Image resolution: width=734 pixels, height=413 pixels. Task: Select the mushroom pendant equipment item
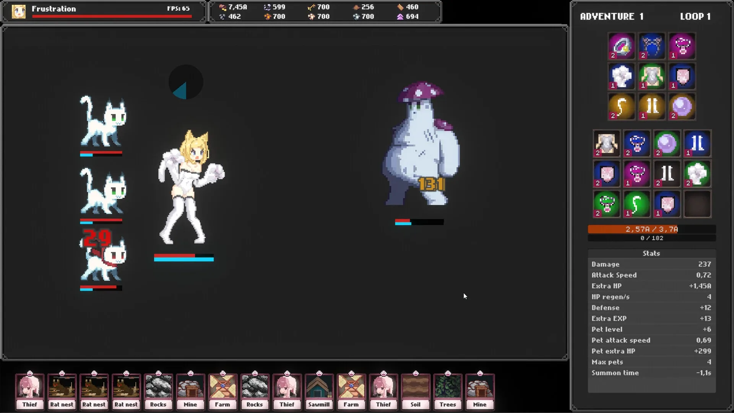coord(682,46)
